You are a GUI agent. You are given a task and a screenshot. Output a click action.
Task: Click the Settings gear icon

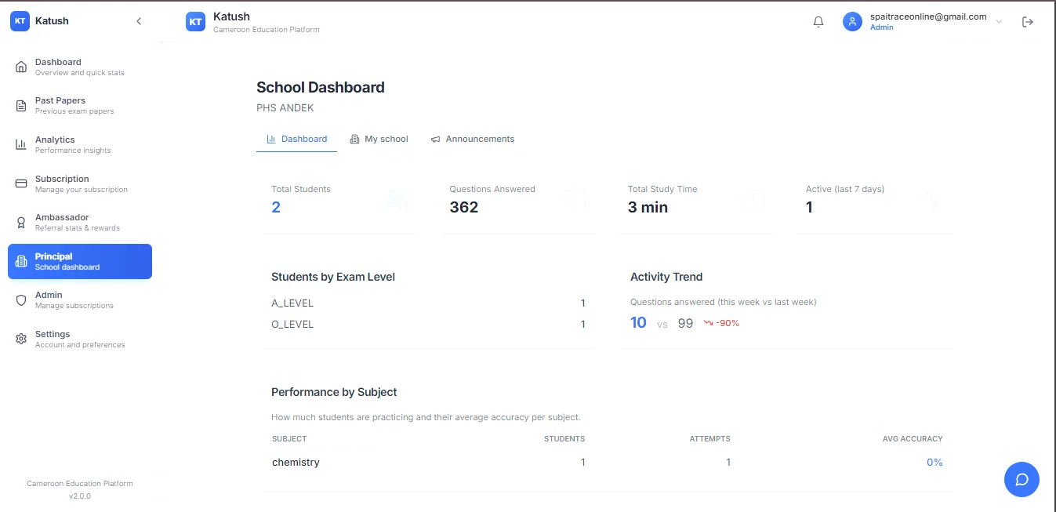point(21,339)
